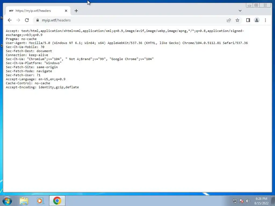Click 'Sec-Fetch-Dest: document' text
Screen dimensions: 275x206
pos(29,51)
